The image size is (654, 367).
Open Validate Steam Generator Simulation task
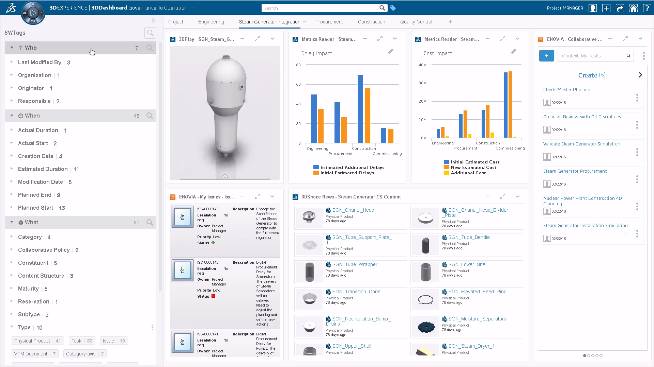(x=582, y=144)
